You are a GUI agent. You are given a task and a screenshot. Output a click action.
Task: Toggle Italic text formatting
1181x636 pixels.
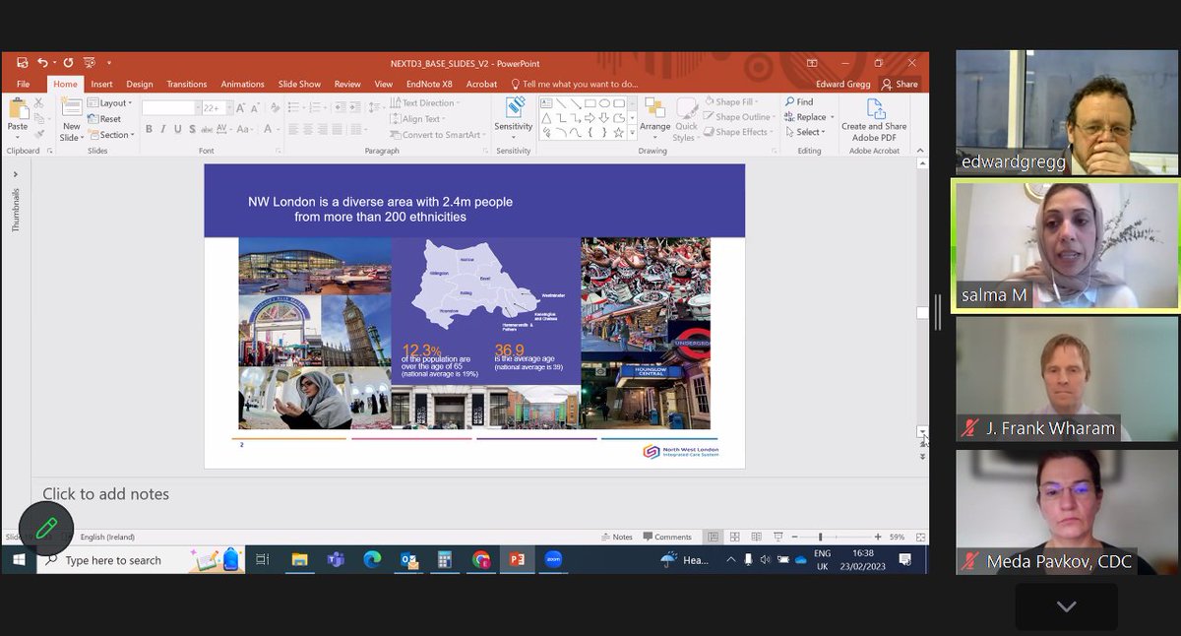[x=163, y=129]
